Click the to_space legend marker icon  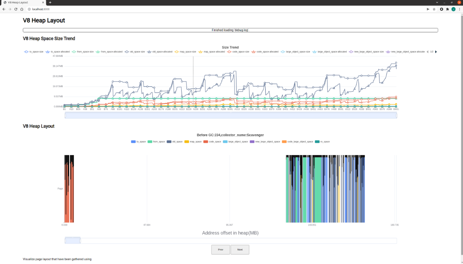click(133, 142)
